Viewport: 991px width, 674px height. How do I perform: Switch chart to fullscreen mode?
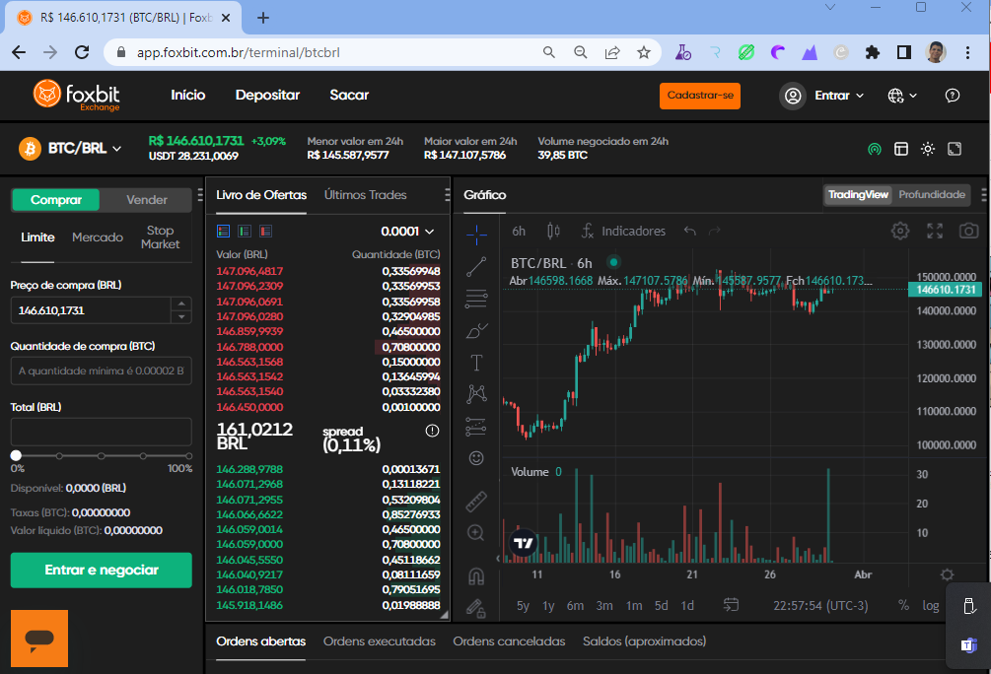[x=935, y=232]
